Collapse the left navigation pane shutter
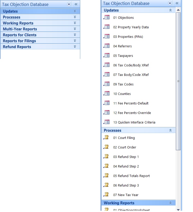The image size is (193, 212). [76, 4]
